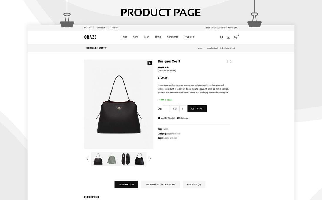Open the search icon in header

pos(222,37)
